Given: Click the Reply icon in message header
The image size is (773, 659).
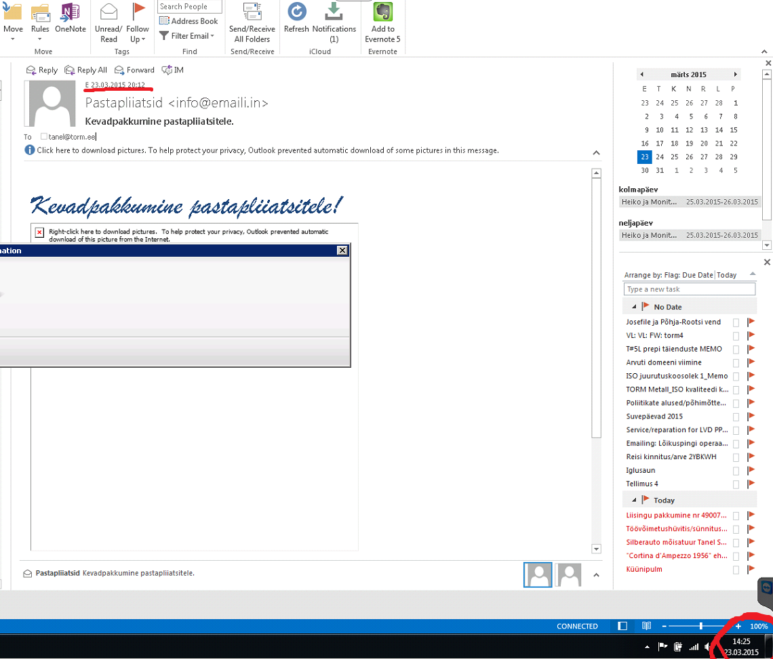Looking at the screenshot, I should (x=31, y=70).
